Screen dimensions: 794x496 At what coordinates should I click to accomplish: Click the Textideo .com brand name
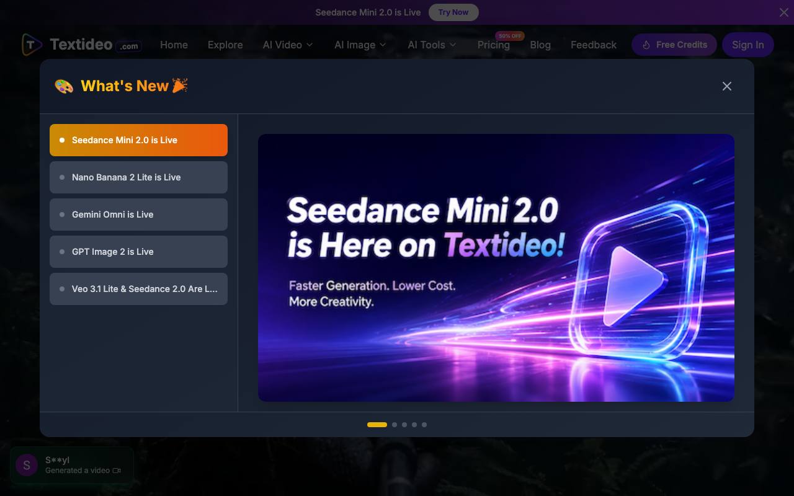pos(96,45)
